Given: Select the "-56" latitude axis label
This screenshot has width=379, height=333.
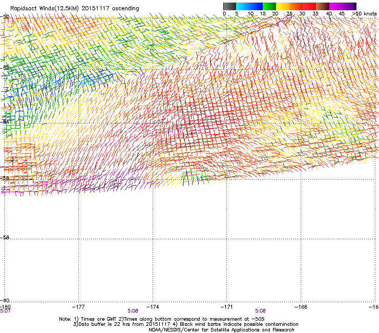Looking at the screenshot, I should pyautogui.click(x=5, y=178).
